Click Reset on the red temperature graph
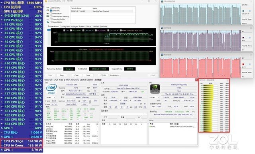 (x=250, y=72)
